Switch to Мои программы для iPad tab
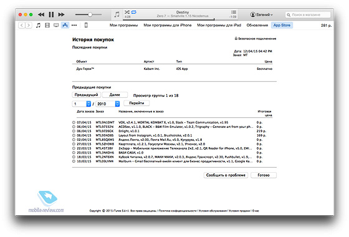The height and width of the screenshot is (237, 349). (x=219, y=25)
